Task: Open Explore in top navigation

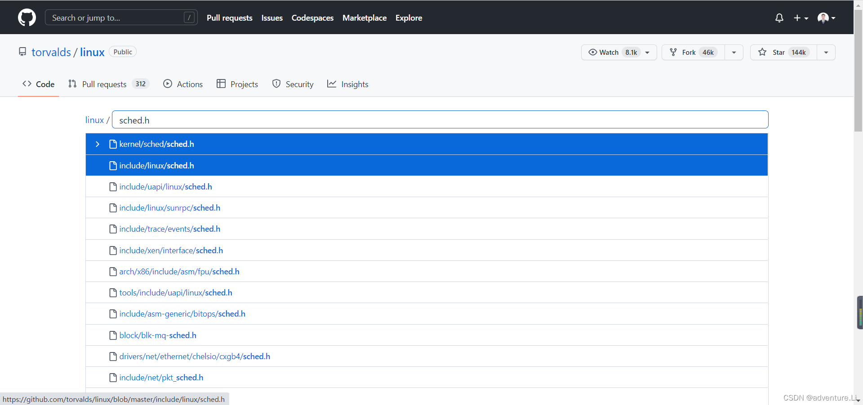Action: [409, 18]
